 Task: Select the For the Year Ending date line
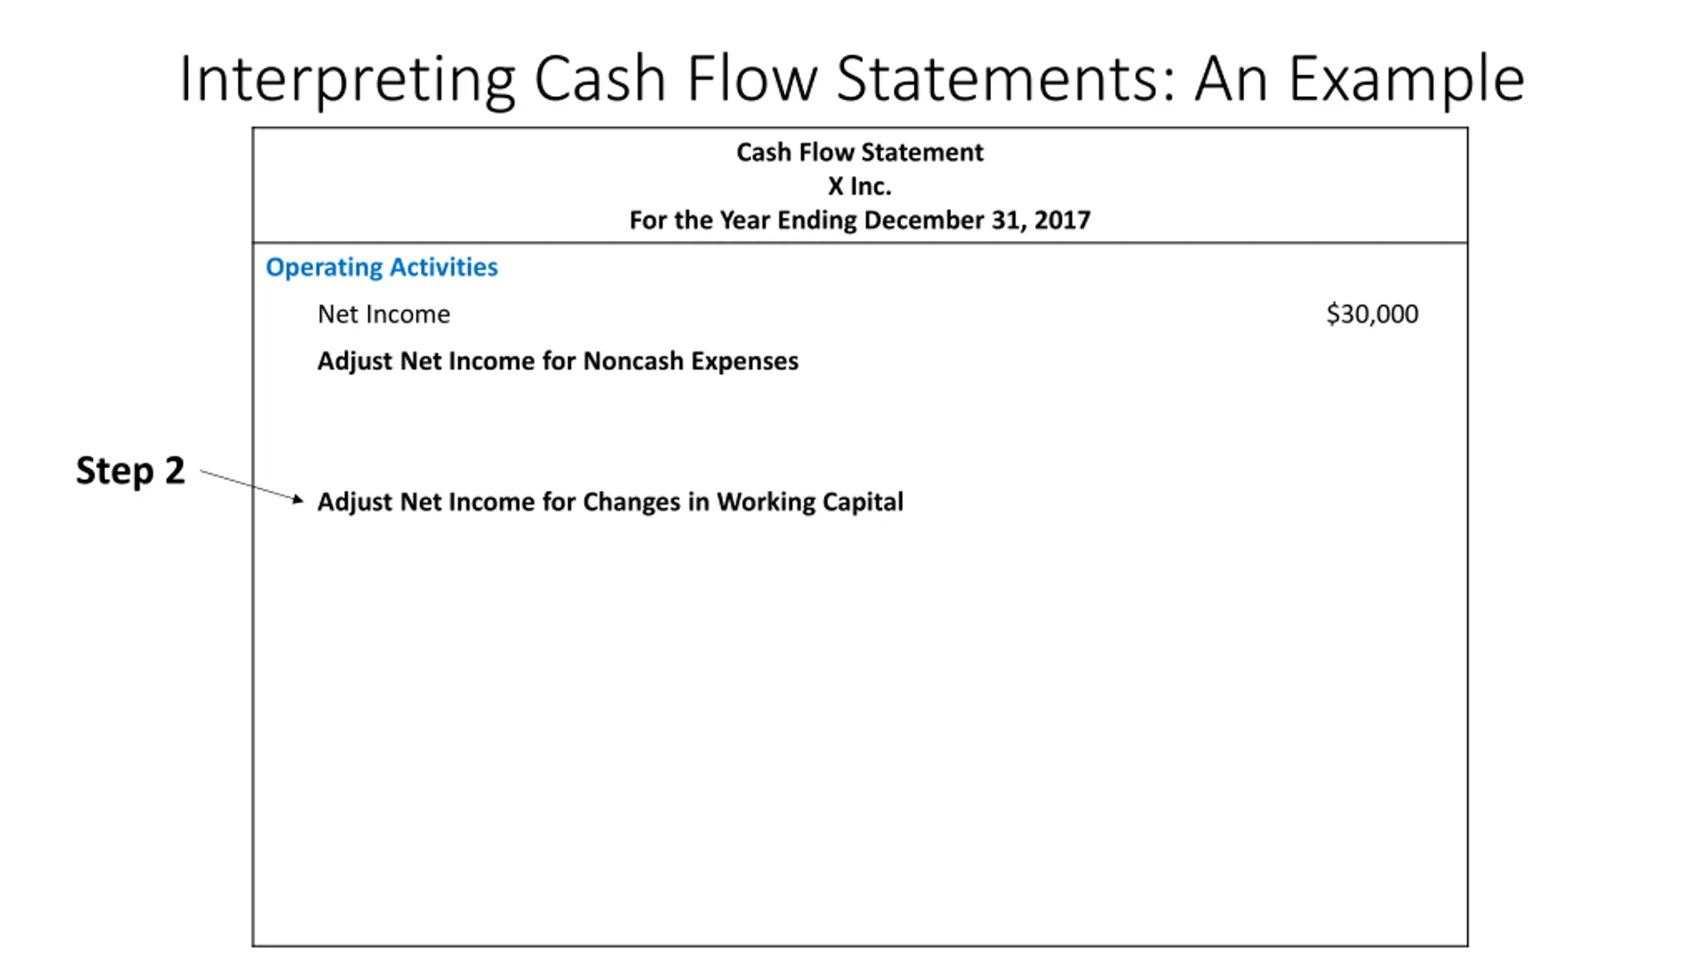(x=859, y=220)
